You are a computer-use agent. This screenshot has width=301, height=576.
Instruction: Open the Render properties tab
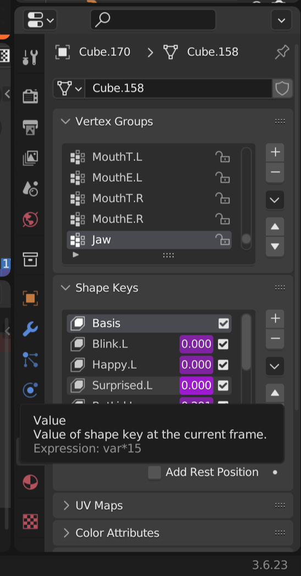30,97
